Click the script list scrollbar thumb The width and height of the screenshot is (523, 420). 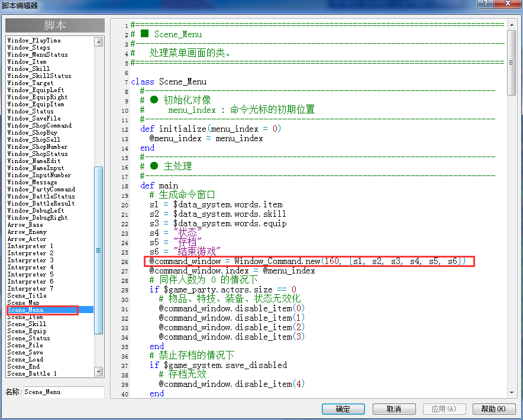point(99,250)
